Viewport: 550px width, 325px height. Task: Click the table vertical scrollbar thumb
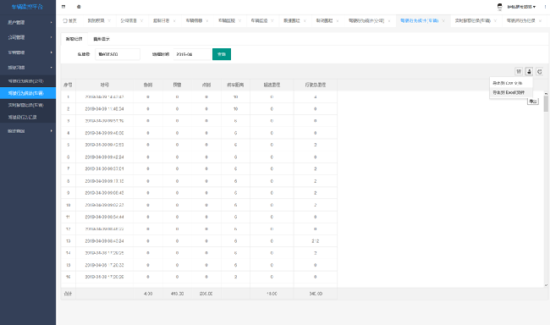pyautogui.click(x=546, y=104)
